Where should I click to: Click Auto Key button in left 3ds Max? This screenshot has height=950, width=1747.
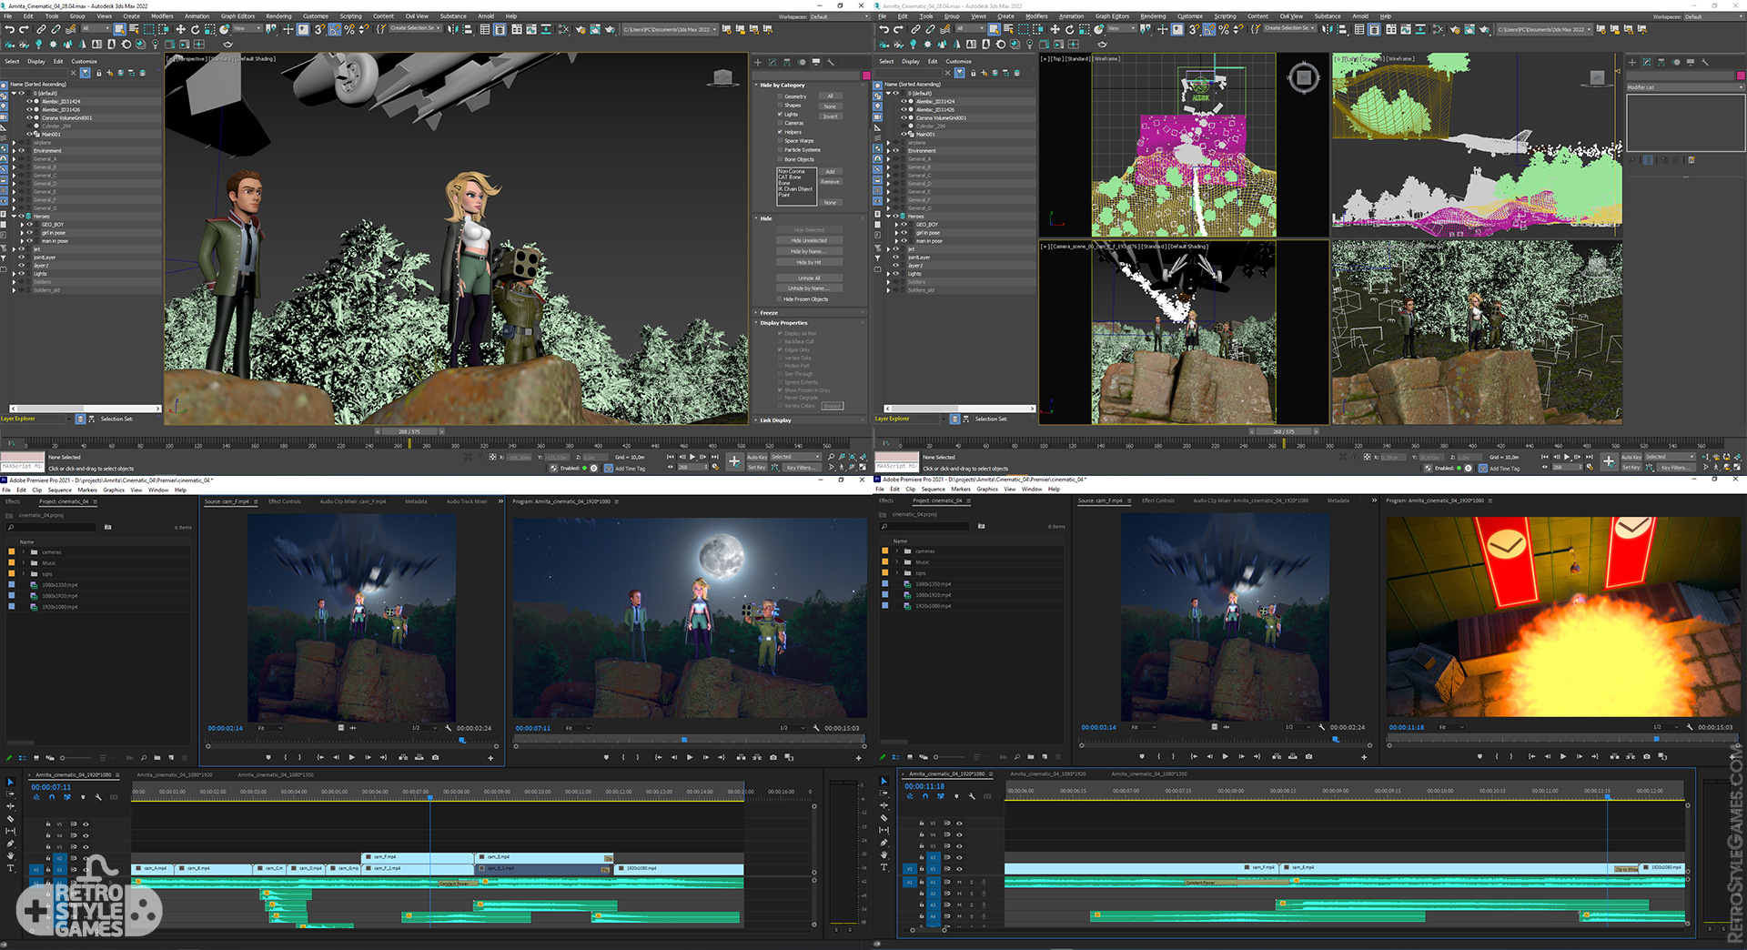click(x=757, y=458)
